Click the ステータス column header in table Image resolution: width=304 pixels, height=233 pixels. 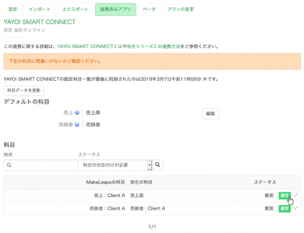pyautogui.click(x=265, y=182)
